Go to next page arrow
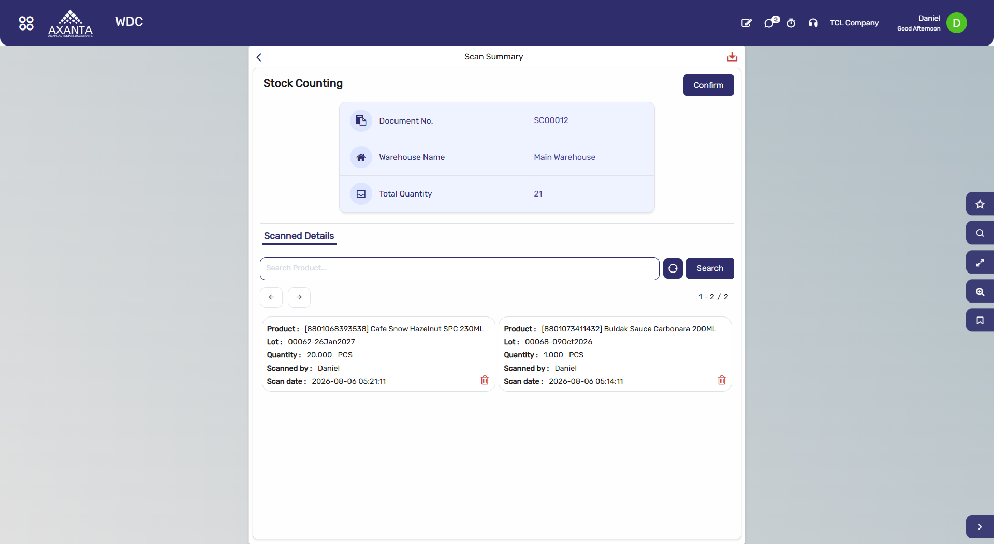 click(x=299, y=297)
